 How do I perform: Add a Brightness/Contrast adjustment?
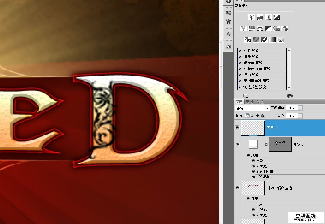[251, 17]
